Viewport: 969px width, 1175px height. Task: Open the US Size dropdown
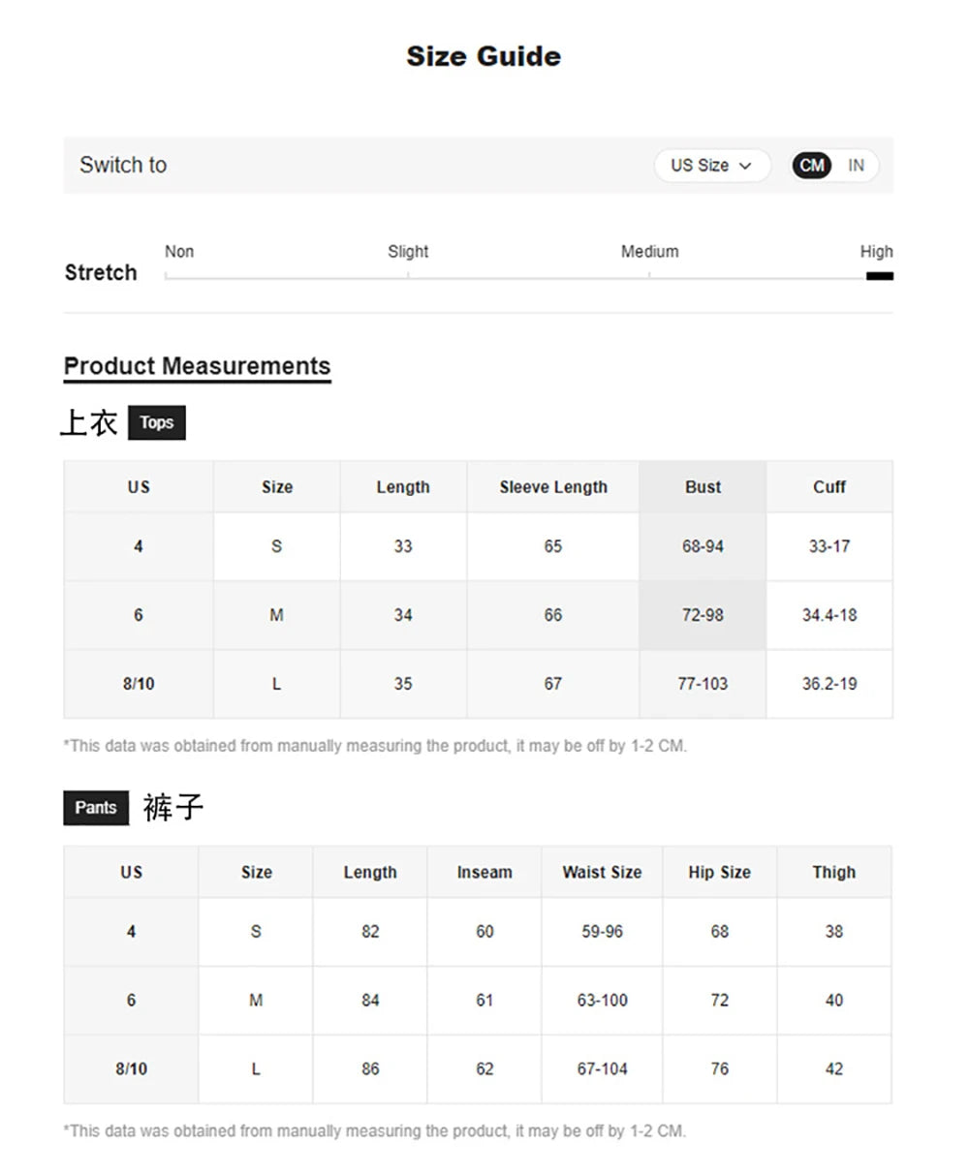[x=710, y=166]
